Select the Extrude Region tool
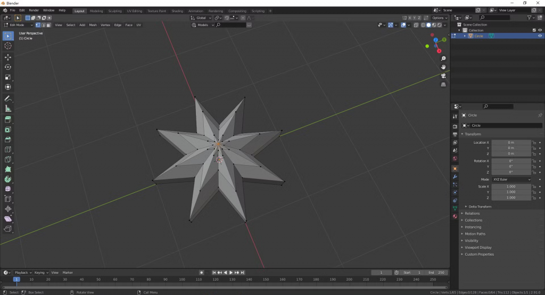The image size is (545, 295). coord(8,120)
